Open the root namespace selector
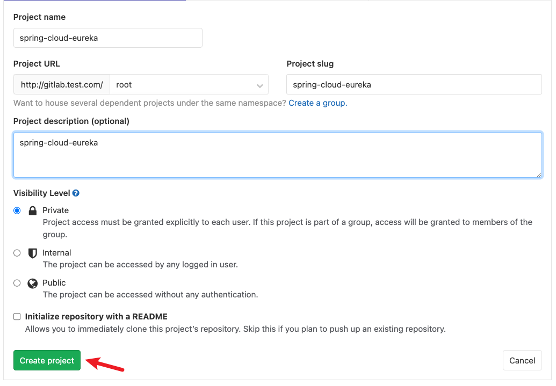The width and height of the screenshot is (556, 386). 189,84
